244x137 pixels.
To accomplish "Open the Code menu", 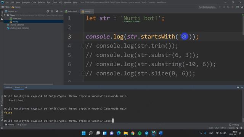I will 34,2.
